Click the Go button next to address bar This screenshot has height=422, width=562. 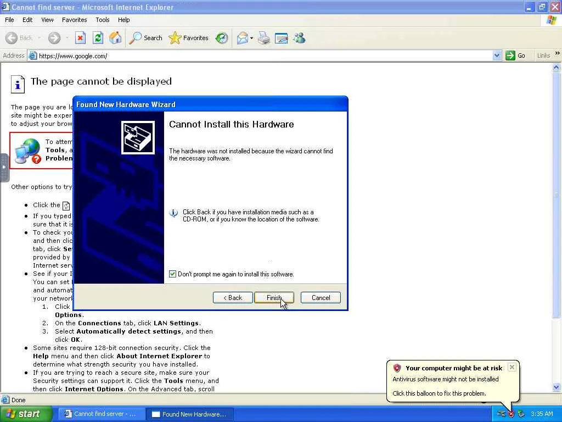coord(515,55)
